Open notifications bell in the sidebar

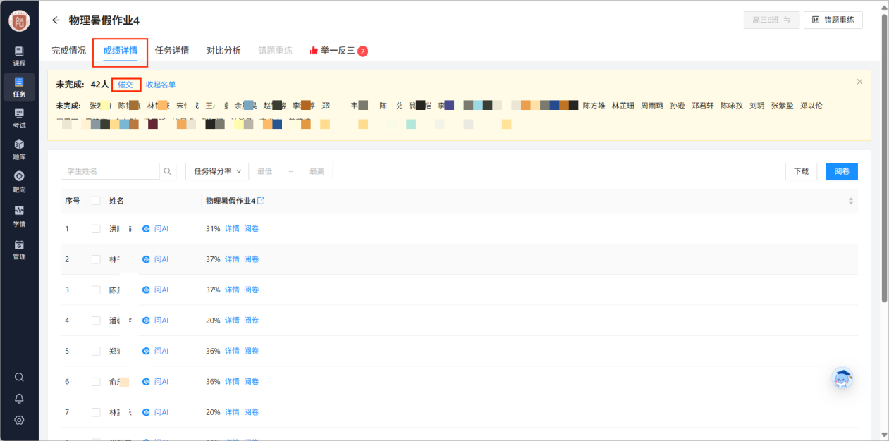[19, 398]
